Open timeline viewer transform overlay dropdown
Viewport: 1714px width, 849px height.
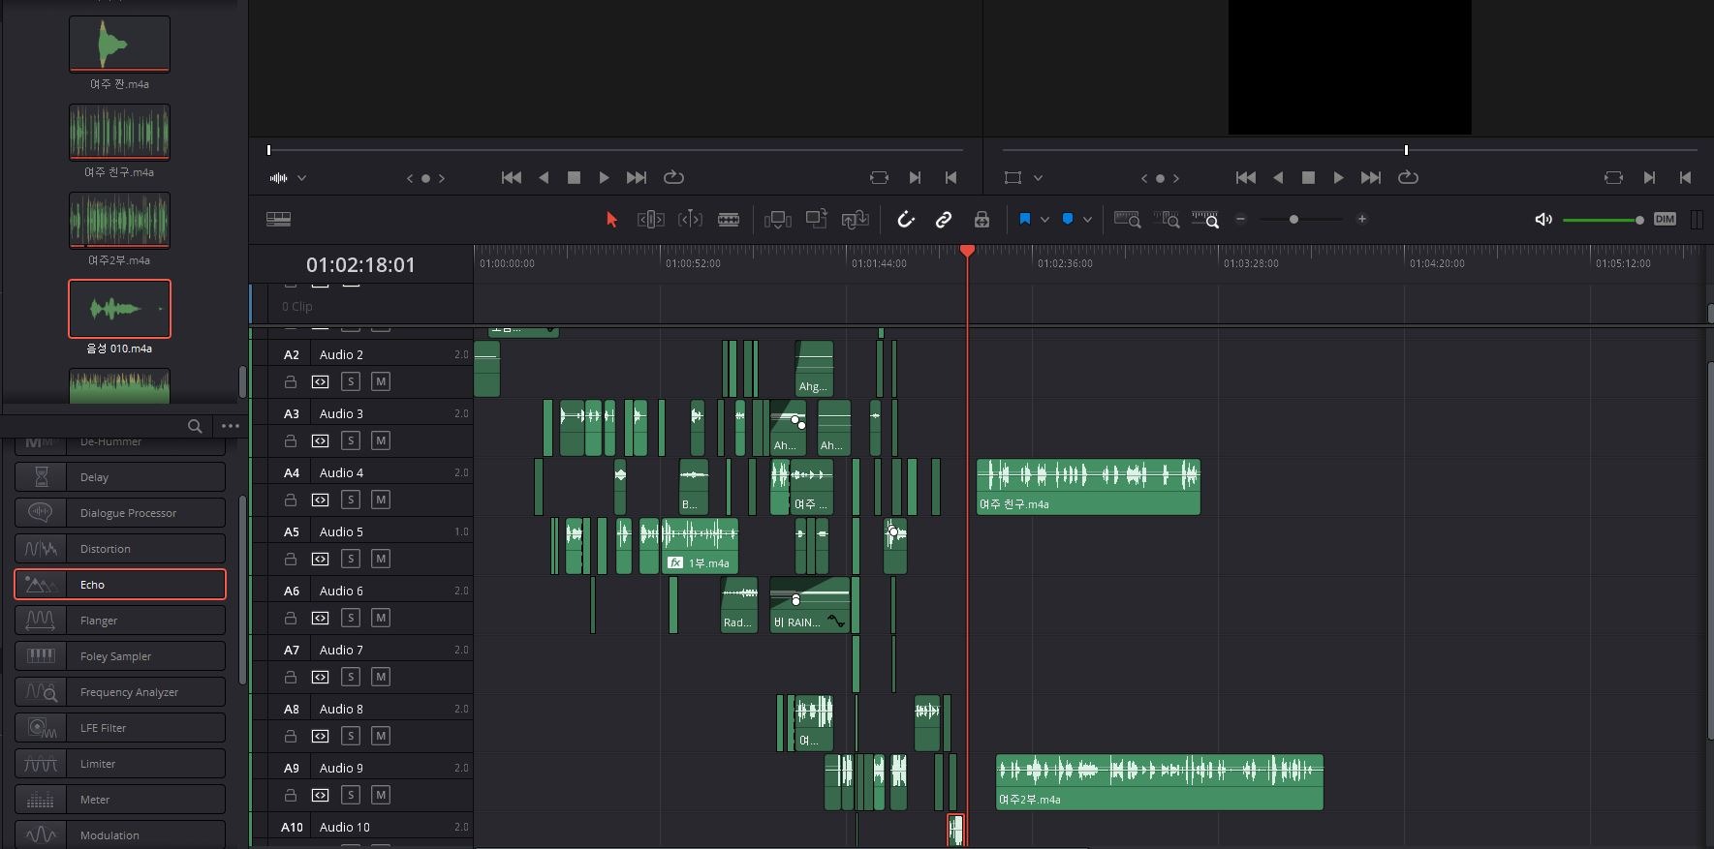click(1038, 178)
